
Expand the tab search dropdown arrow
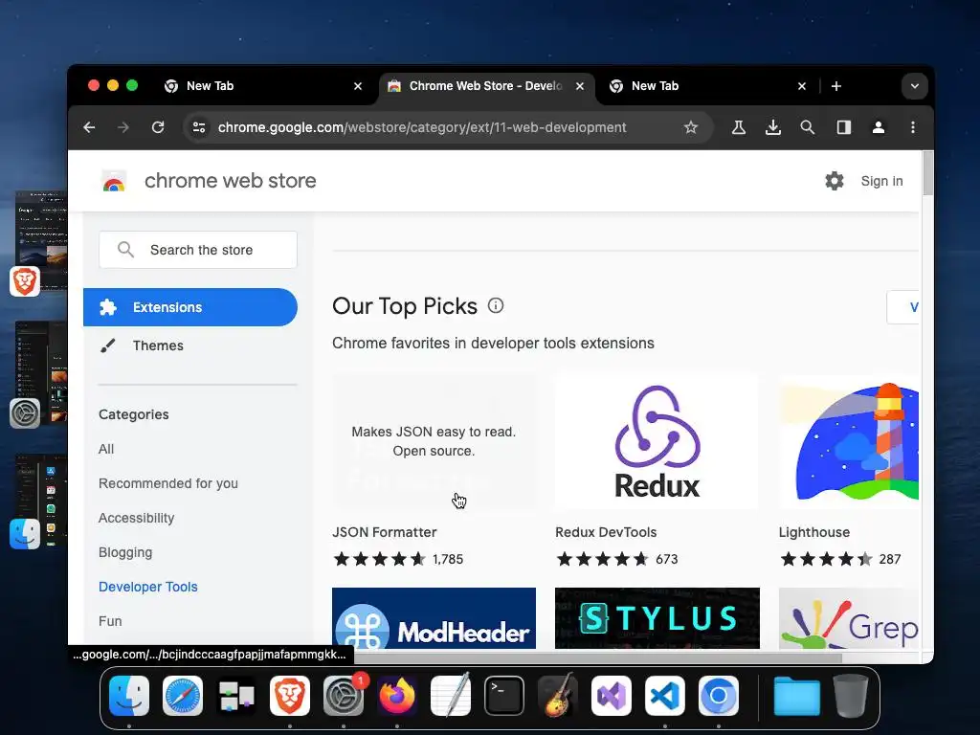click(x=914, y=86)
